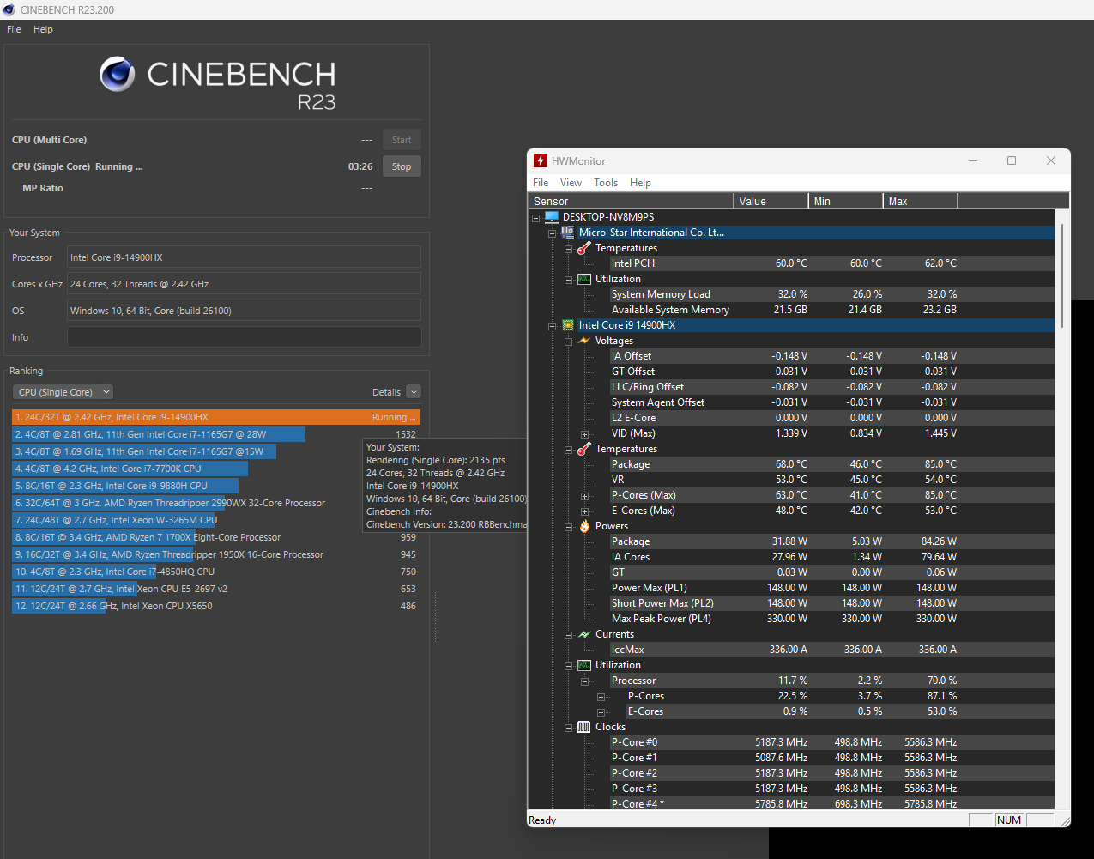Click the Min column header

[x=846, y=201]
